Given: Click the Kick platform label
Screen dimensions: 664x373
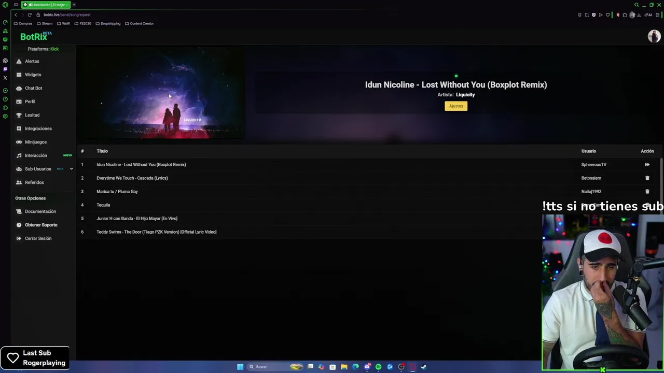Looking at the screenshot, I should point(54,49).
